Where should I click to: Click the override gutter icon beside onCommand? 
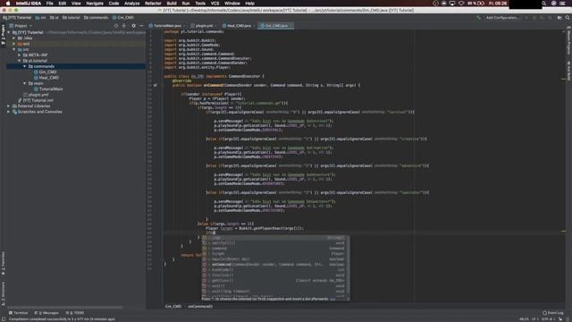(x=155, y=86)
